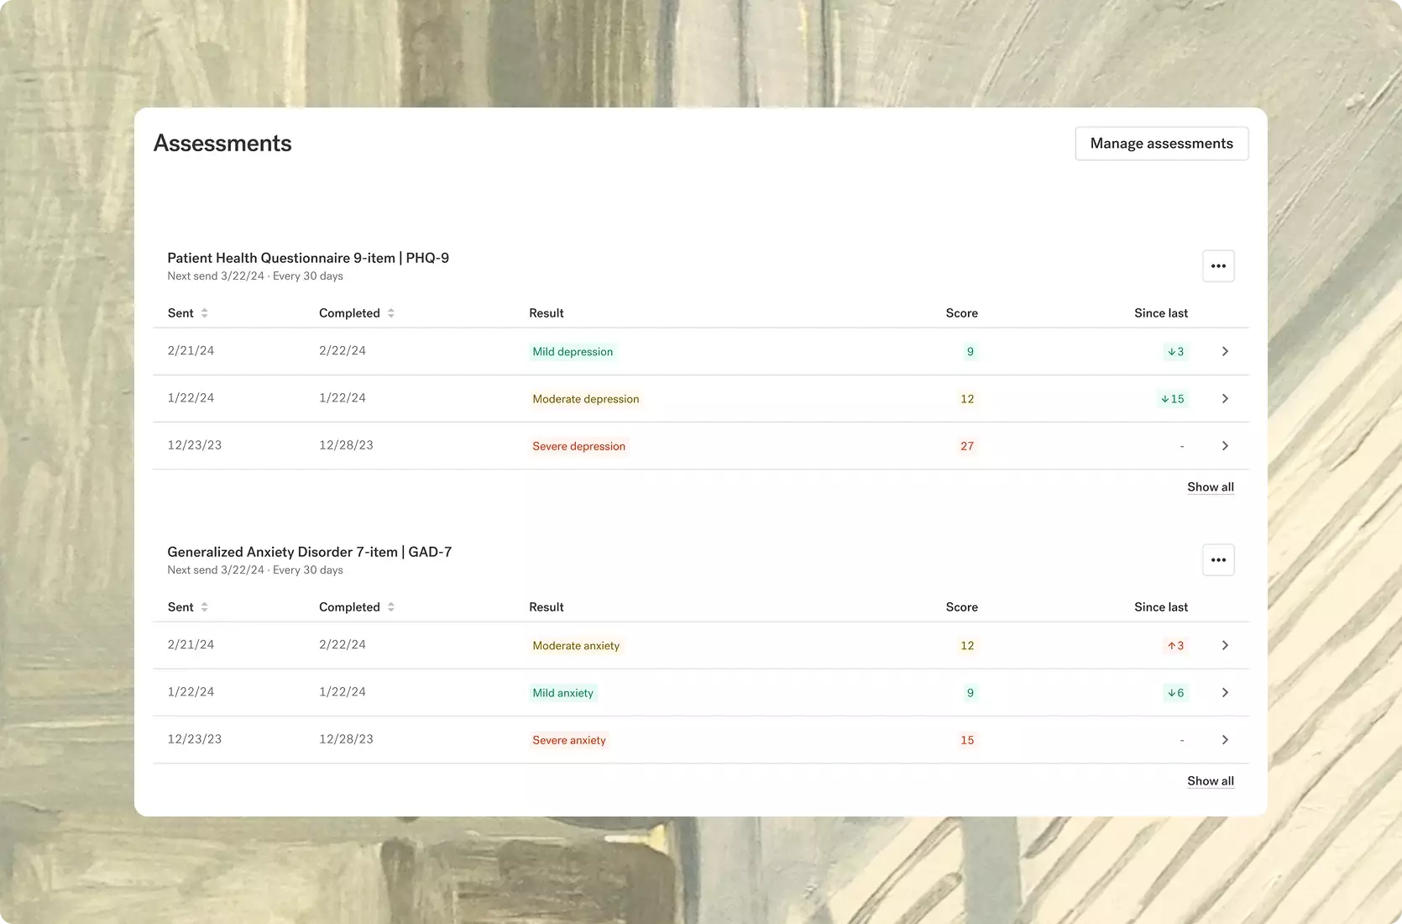Click the PHQ-9 score 27 badge
This screenshot has width=1402, height=924.
[x=967, y=446]
